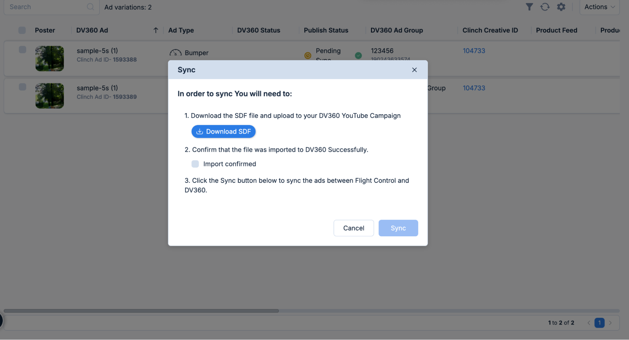Click the ascending sort arrow beside DV360 Ad

click(156, 30)
